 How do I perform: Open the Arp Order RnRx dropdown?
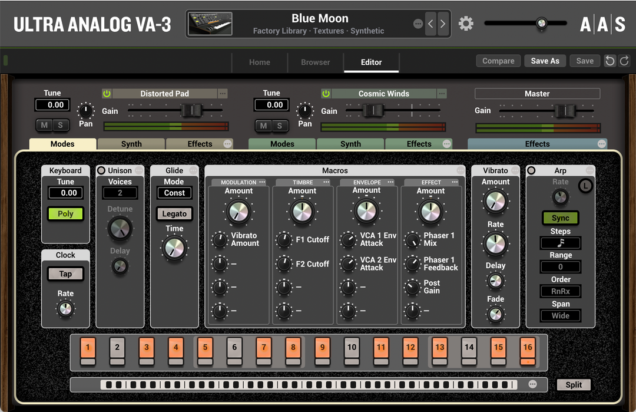pos(560,291)
